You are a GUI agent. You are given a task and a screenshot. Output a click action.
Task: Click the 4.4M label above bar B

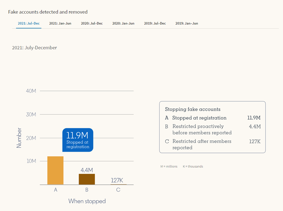[x=86, y=170]
